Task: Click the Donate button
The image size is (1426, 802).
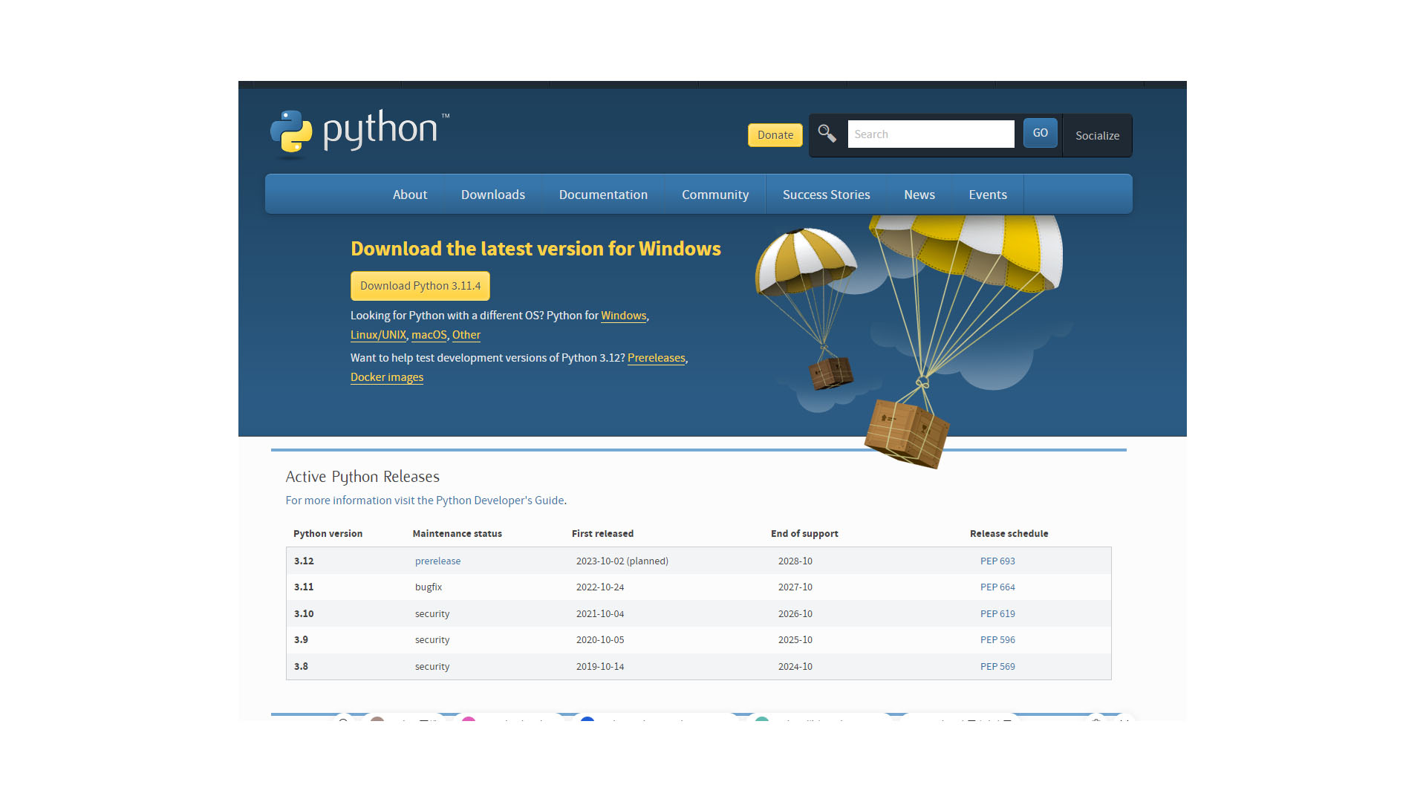Action: pyautogui.click(x=775, y=135)
